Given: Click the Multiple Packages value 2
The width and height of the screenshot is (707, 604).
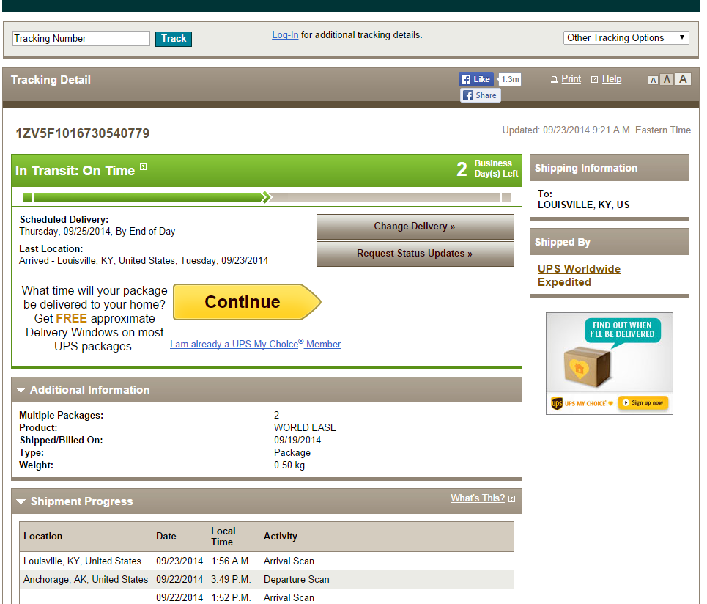Looking at the screenshot, I should [x=276, y=415].
